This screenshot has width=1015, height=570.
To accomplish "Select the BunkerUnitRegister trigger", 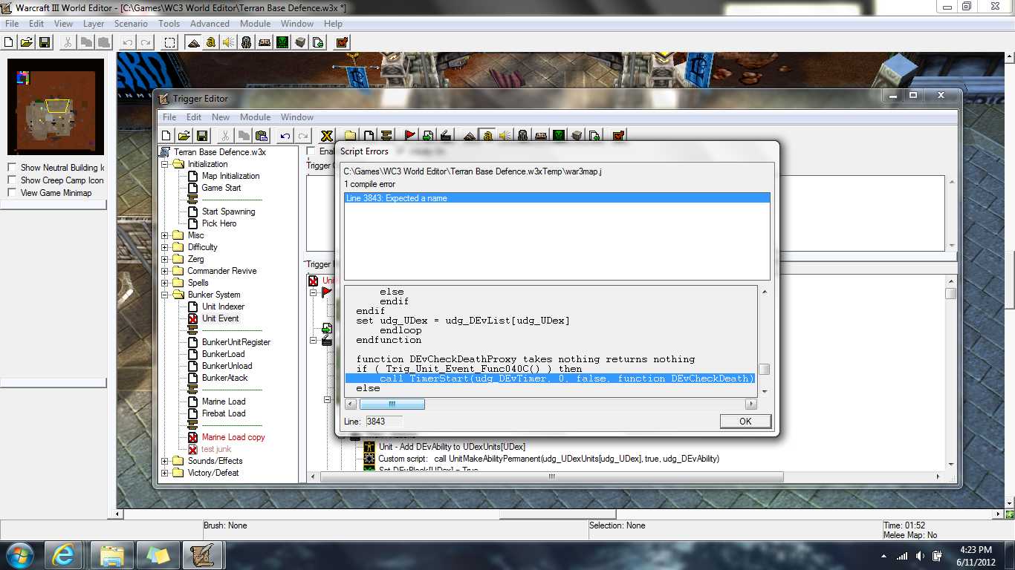I will (x=236, y=342).
